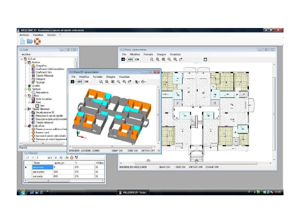Click the print icon in Piani navigator
The image size is (298, 224).
point(67,158)
